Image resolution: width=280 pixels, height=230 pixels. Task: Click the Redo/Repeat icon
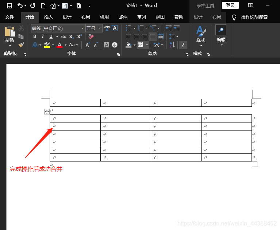point(33,6)
